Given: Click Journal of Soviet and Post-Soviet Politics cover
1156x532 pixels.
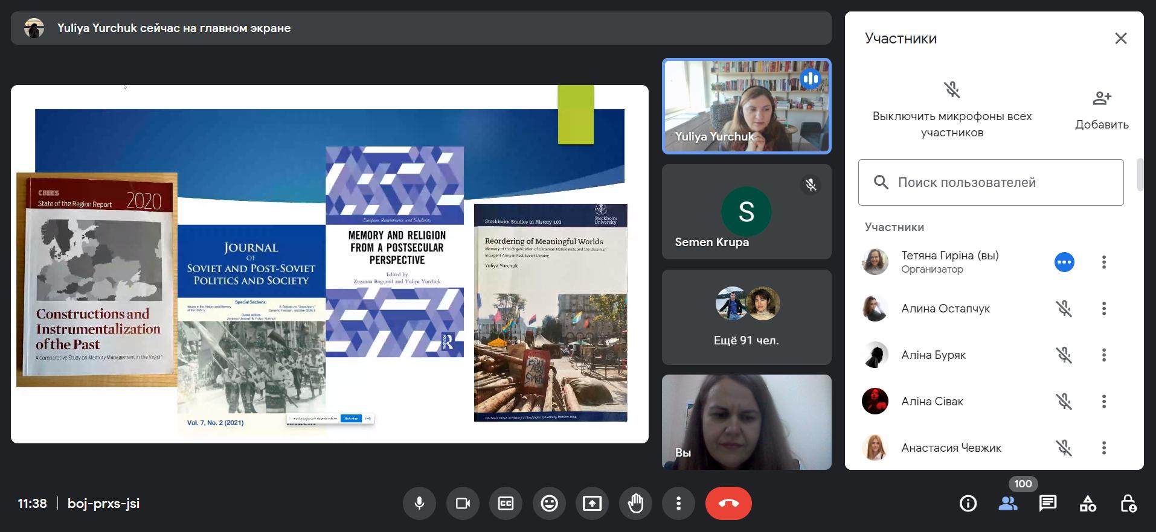Looking at the screenshot, I should [251, 329].
